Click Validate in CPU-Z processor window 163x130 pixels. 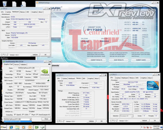pos(145,121)
